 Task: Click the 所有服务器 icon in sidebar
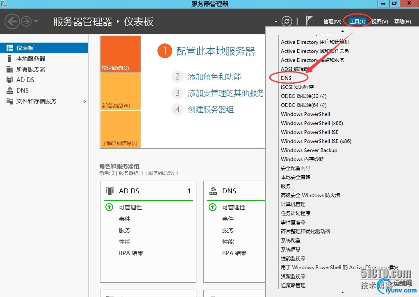(x=9, y=69)
